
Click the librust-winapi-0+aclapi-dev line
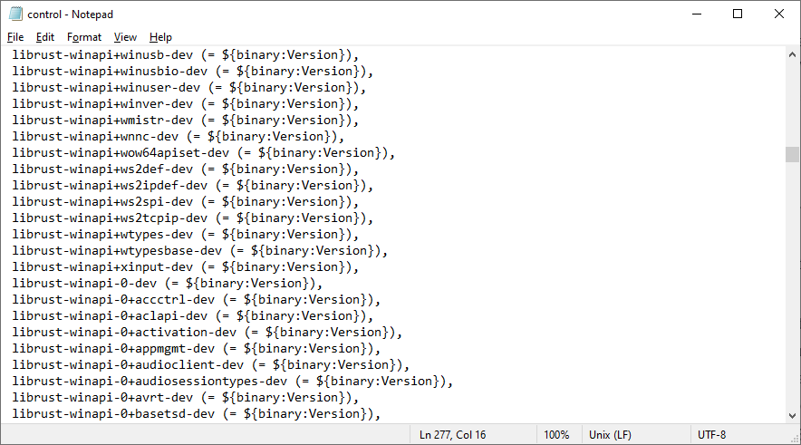point(193,316)
